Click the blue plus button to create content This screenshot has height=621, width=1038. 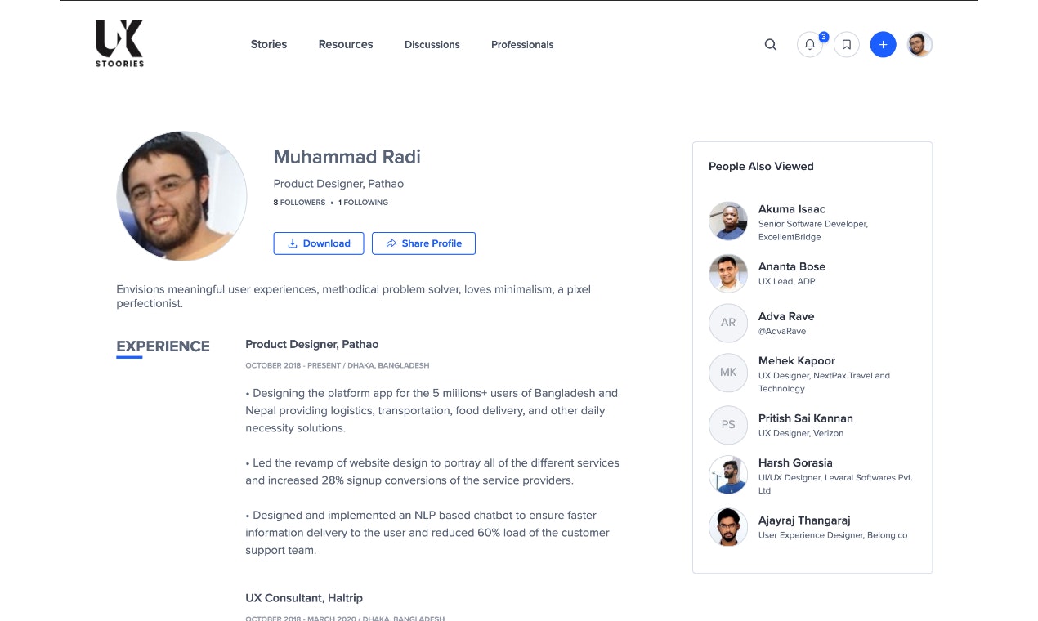tap(883, 45)
